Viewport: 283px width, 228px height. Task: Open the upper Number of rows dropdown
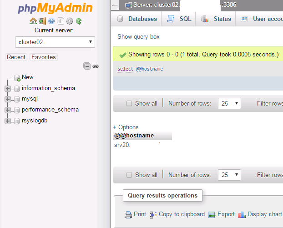click(x=229, y=103)
